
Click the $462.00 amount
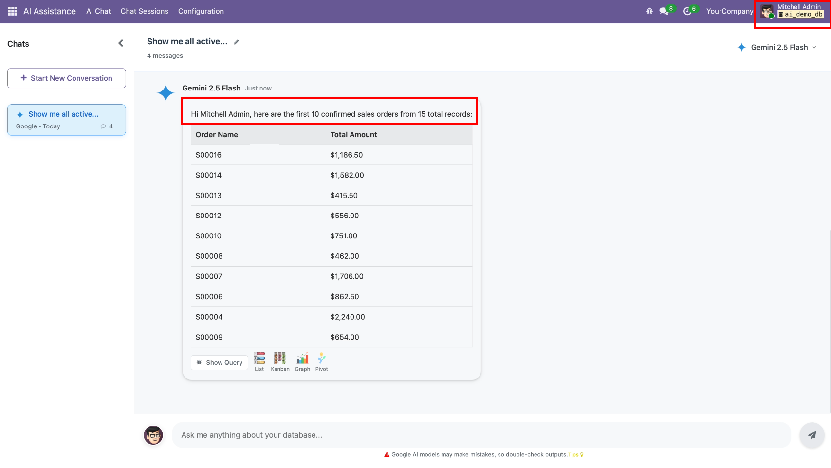click(345, 256)
